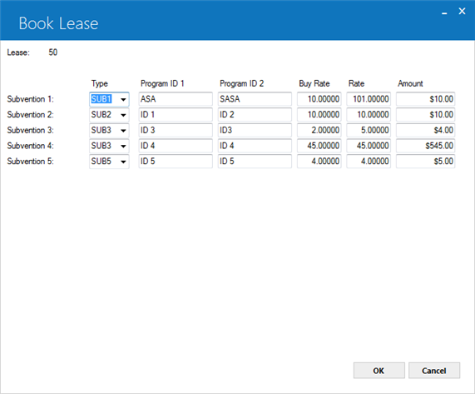This screenshot has width=475, height=394.
Task: Select the ASA Program ID 1 field
Action: (176, 99)
